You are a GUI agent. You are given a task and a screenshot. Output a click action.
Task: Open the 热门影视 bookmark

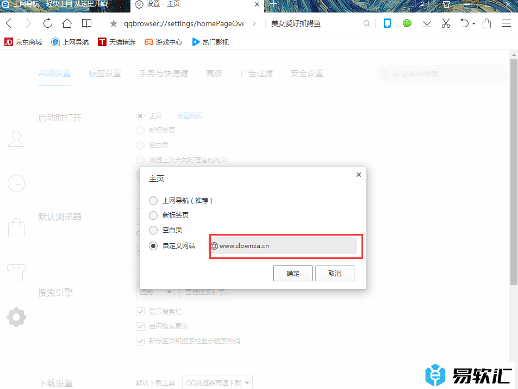pos(210,42)
